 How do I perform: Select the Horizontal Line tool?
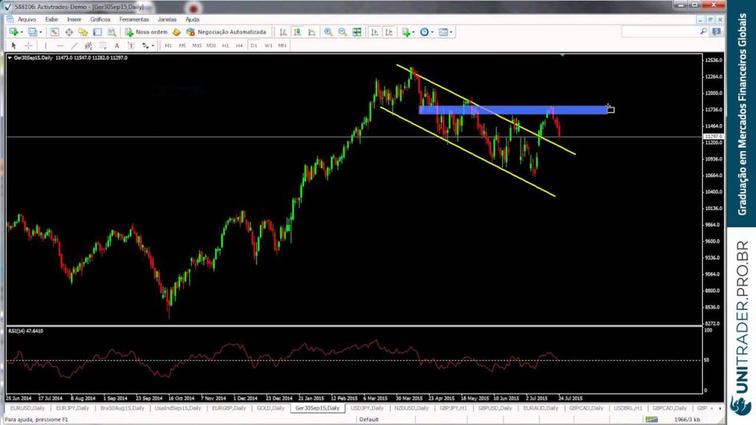pyautogui.click(x=60, y=45)
